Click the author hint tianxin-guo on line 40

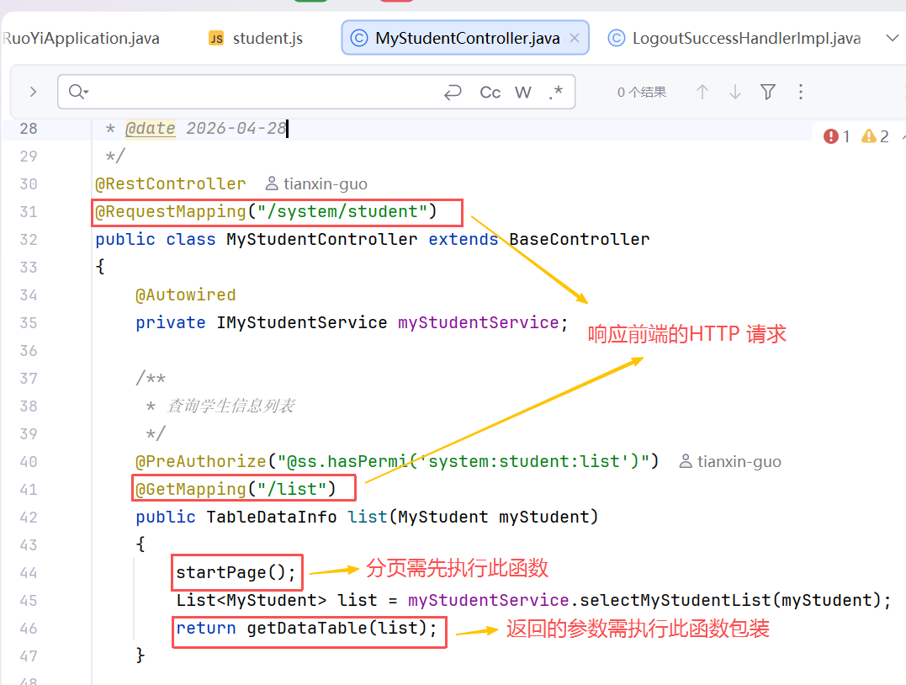[730, 461]
